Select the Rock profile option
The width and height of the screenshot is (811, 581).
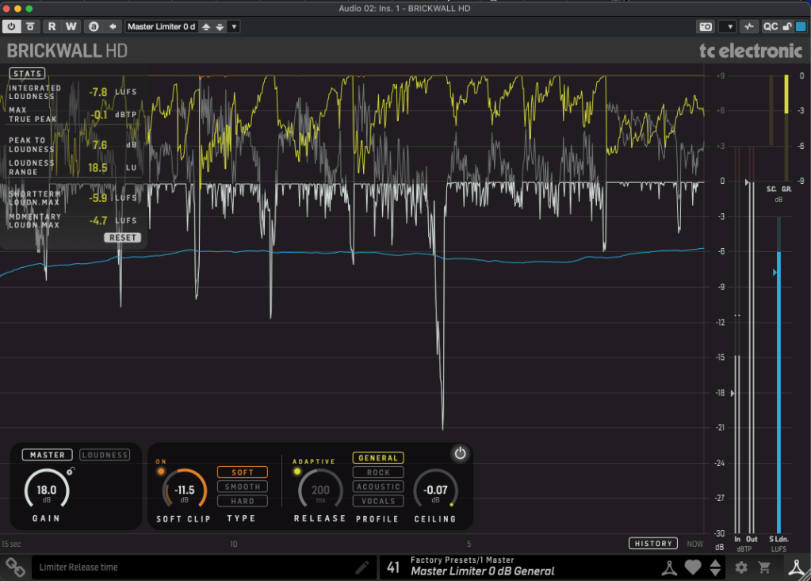pos(378,472)
